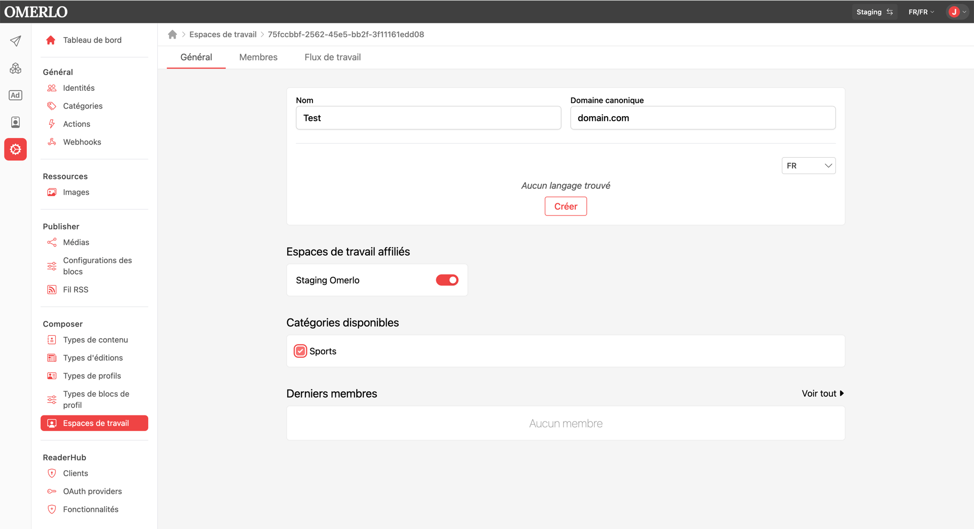Click the Types de profils card icon

[x=52, y=376]
